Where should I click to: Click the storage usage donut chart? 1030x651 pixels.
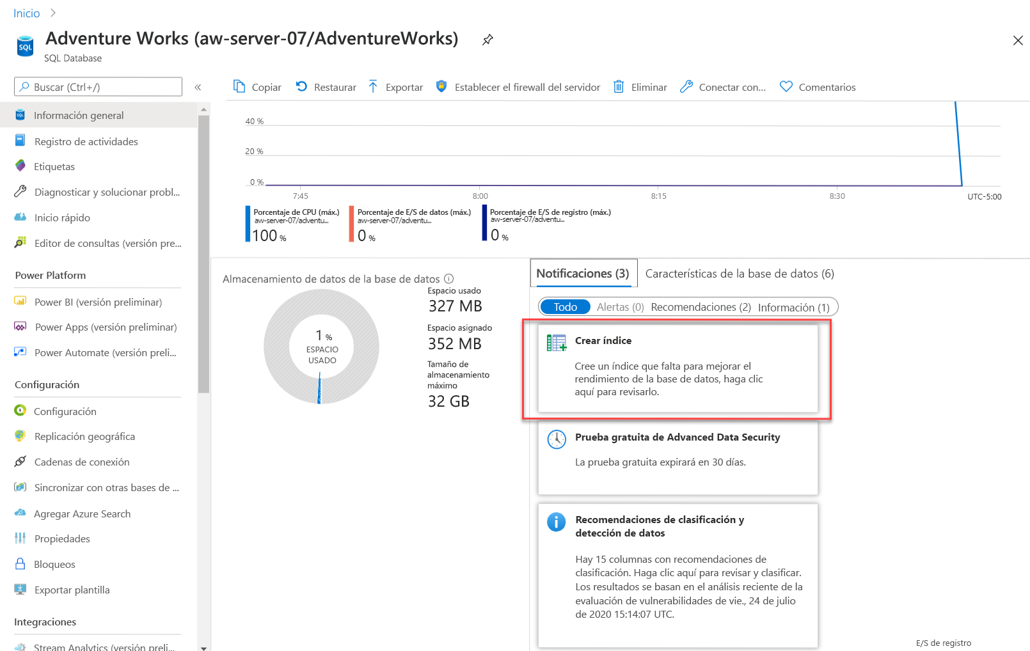[322, 347]
